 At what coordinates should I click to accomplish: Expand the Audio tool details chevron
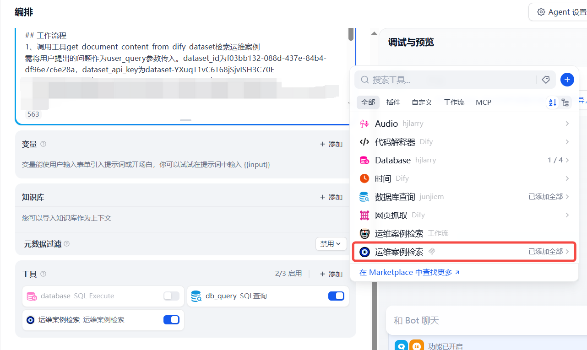click(x=567, y=123)
